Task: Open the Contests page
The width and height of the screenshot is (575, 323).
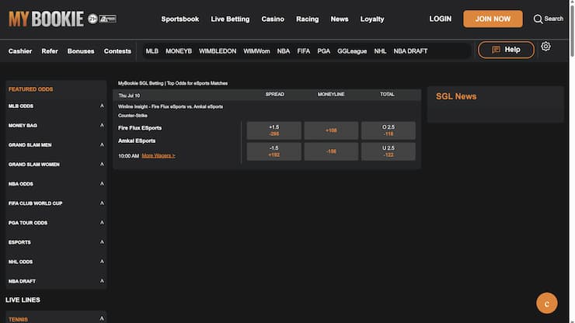Action: click(x=117, y=51)
